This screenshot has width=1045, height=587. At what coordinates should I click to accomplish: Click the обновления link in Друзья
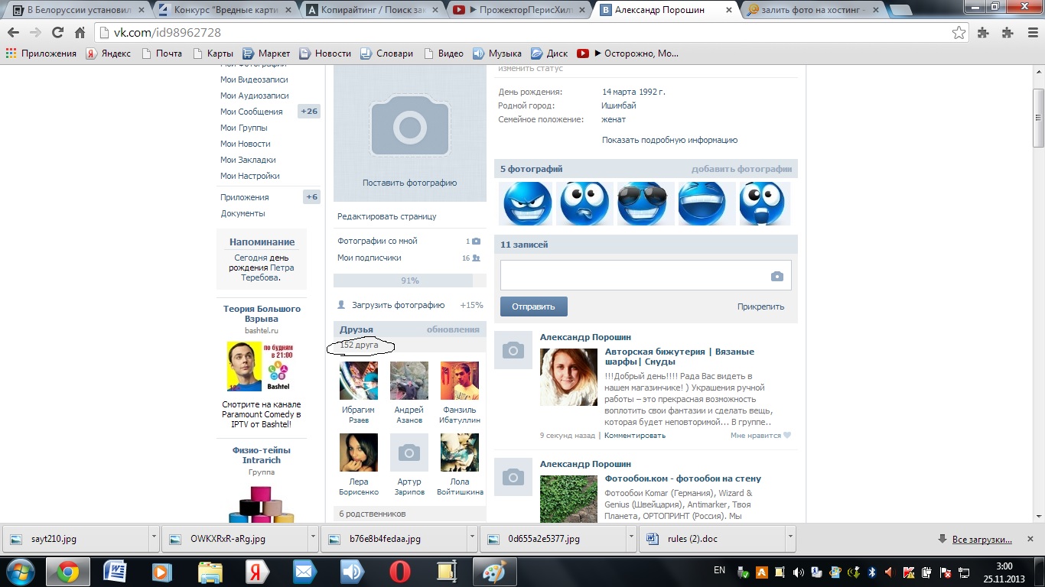[453, 329]
